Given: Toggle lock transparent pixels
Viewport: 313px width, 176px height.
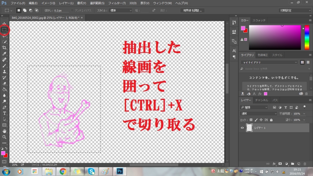Looking at the screenshot, I should [251, 120].
